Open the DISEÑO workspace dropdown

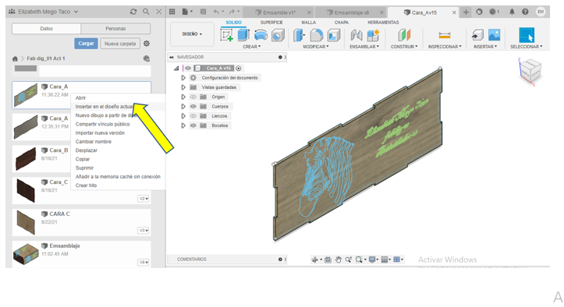192,34
